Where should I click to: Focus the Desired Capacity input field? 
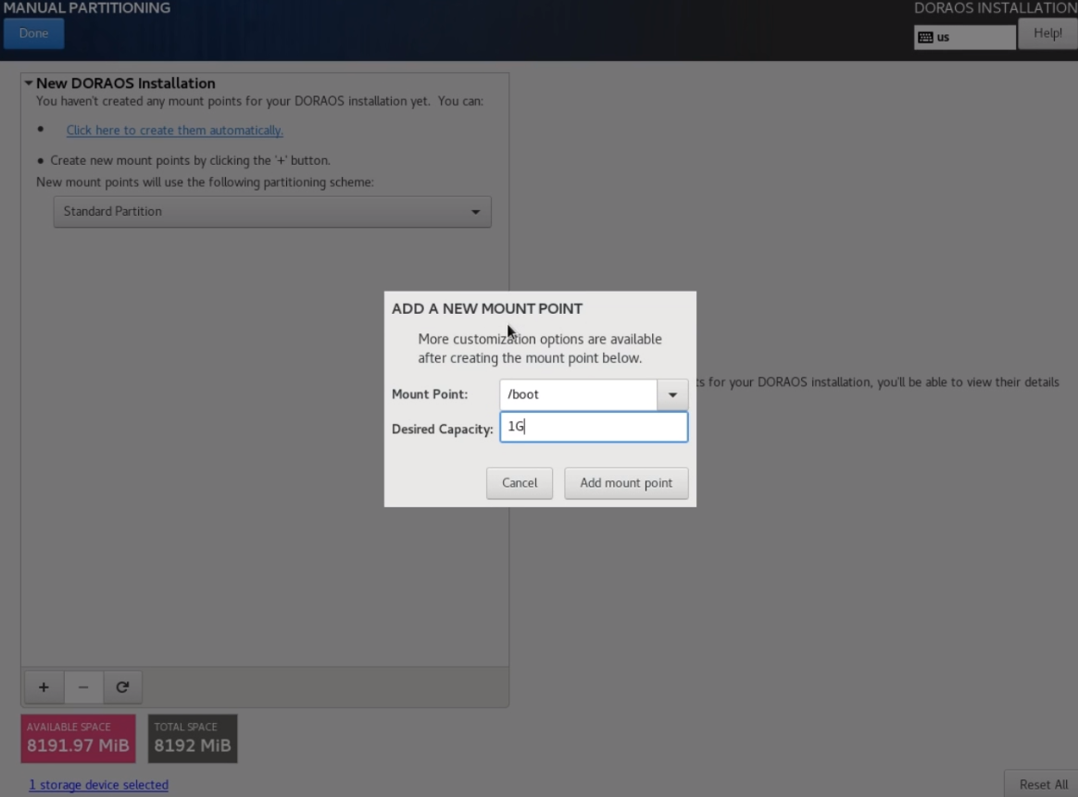(x=594, y=428)
